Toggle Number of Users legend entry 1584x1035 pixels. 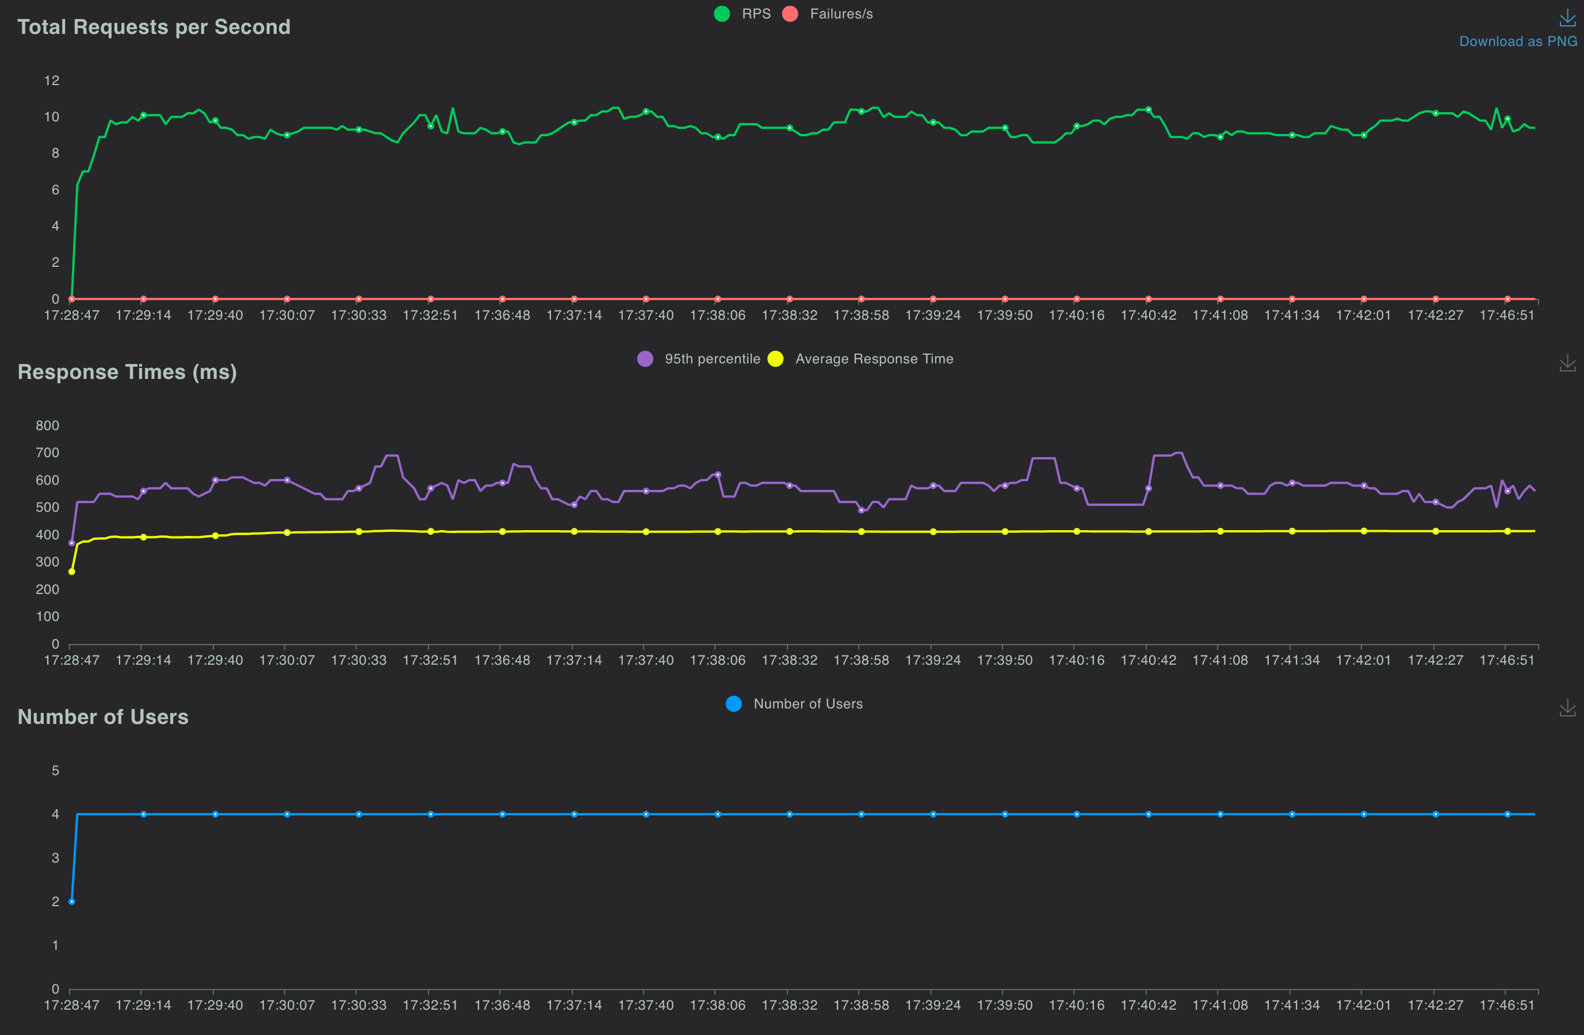(x=808, y=704)
